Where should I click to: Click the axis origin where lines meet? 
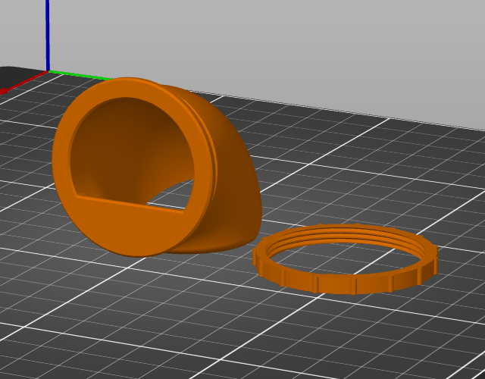[x=48, y=71]
